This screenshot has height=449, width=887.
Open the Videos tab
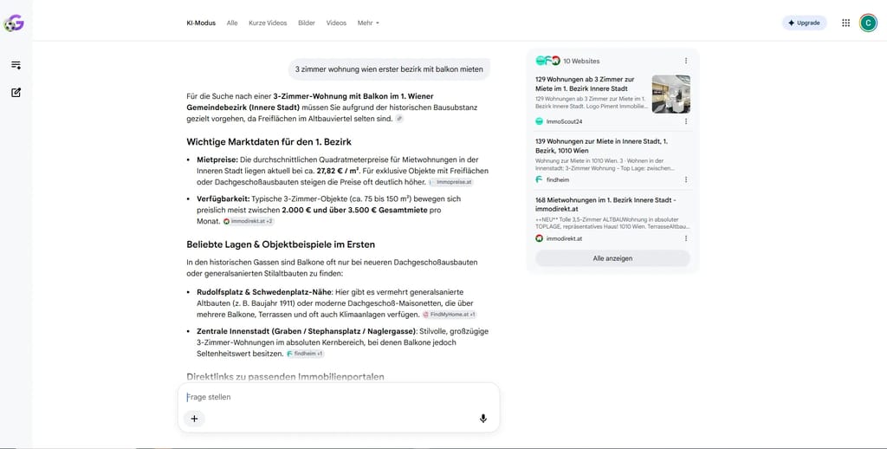[x=336, y=23]
